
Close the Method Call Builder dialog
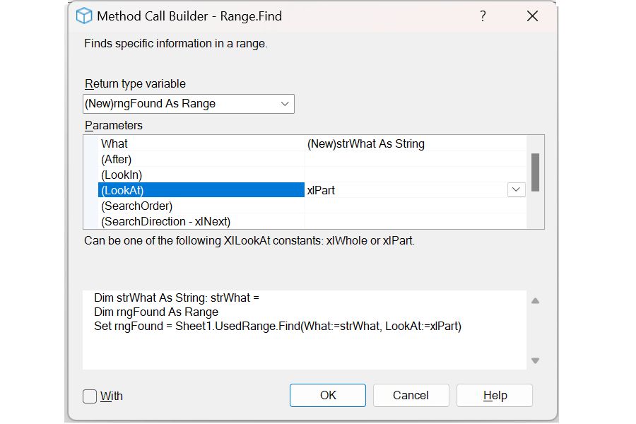pyautogui.click(x=532, y=16)
